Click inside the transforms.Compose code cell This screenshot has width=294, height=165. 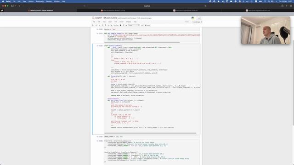point(152,152)
